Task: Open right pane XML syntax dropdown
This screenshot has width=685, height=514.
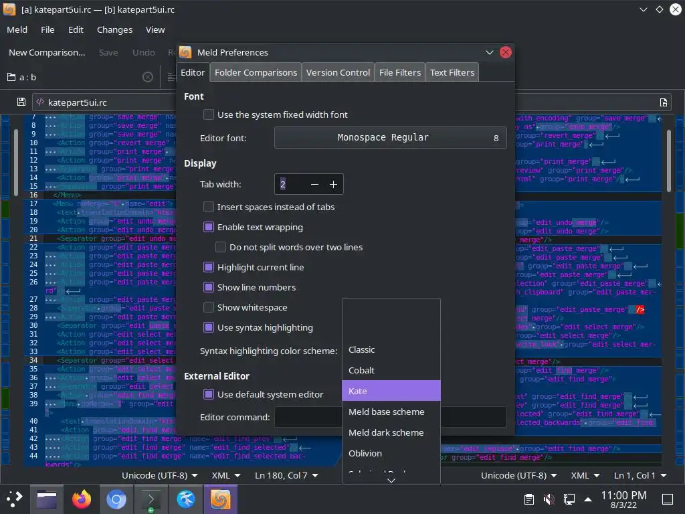Action: click(585, 475)
